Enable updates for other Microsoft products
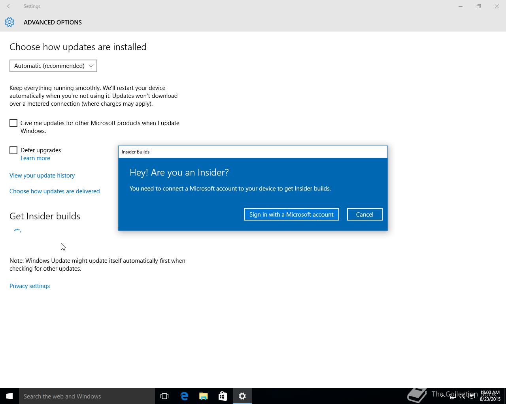Screen dimensions: 506x404 13,123
